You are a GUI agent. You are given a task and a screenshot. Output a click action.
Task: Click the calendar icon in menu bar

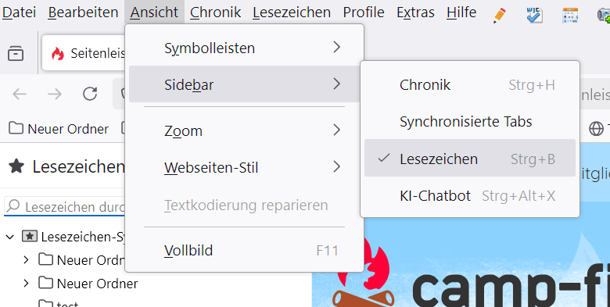[570, 15]
